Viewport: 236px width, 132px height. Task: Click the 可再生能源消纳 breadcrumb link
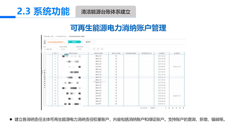click(61, 36)
